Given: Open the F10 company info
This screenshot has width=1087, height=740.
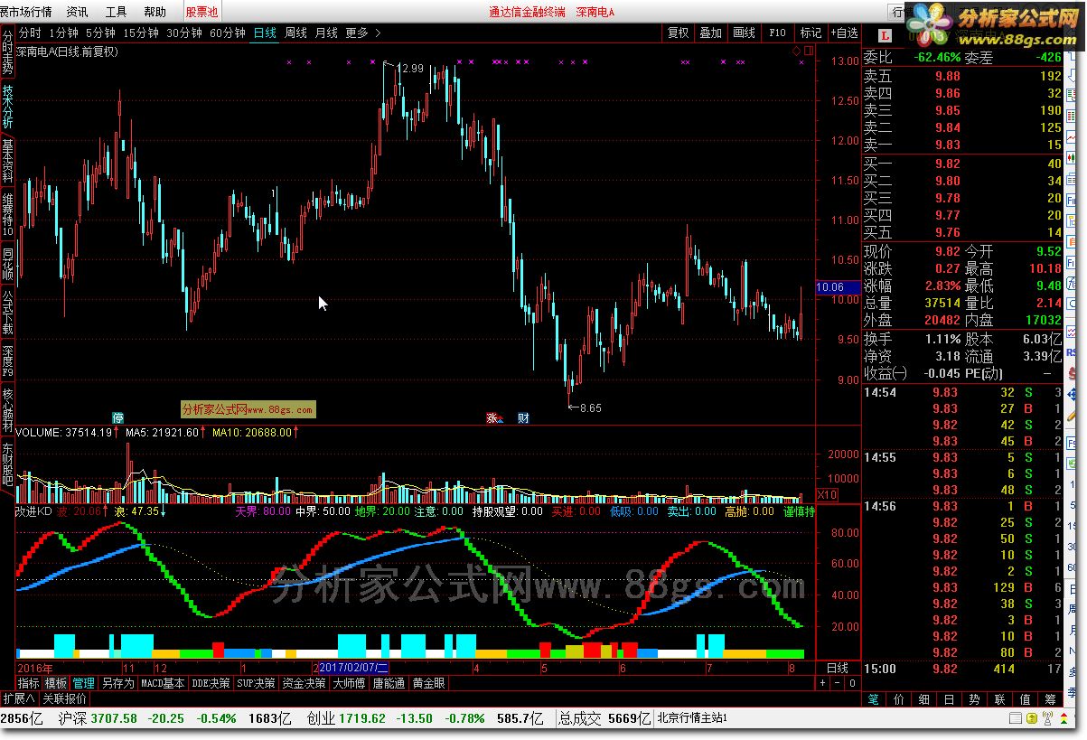Looking at the screenshot, I should pos(777,33).
